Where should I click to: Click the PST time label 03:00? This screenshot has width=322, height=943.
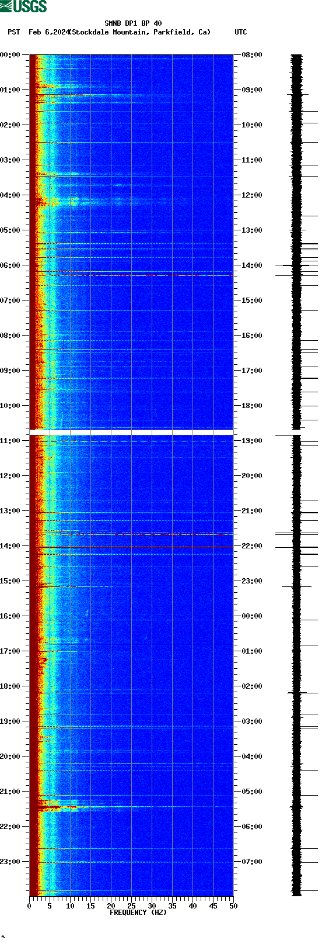10,160
